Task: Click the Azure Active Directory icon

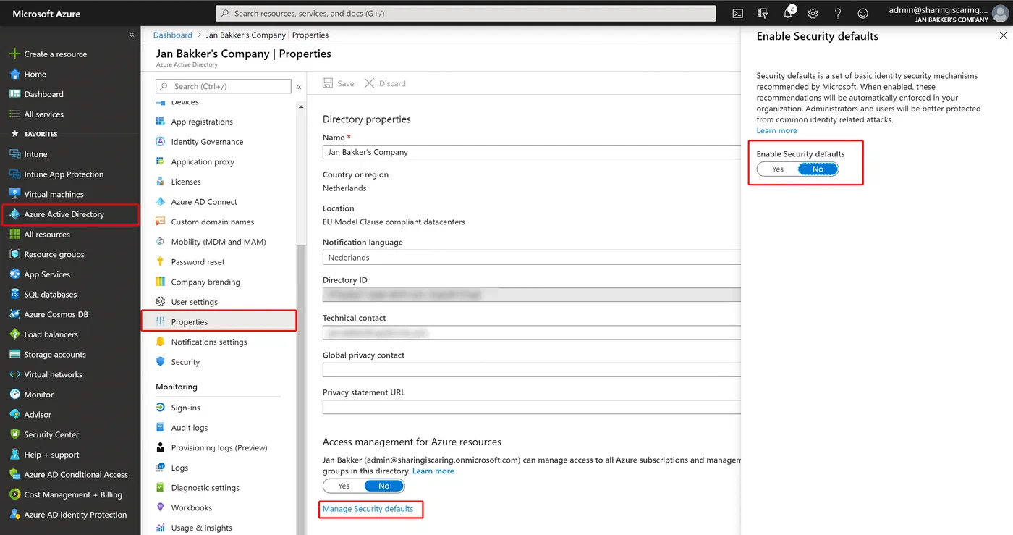Action: point(14,214)
